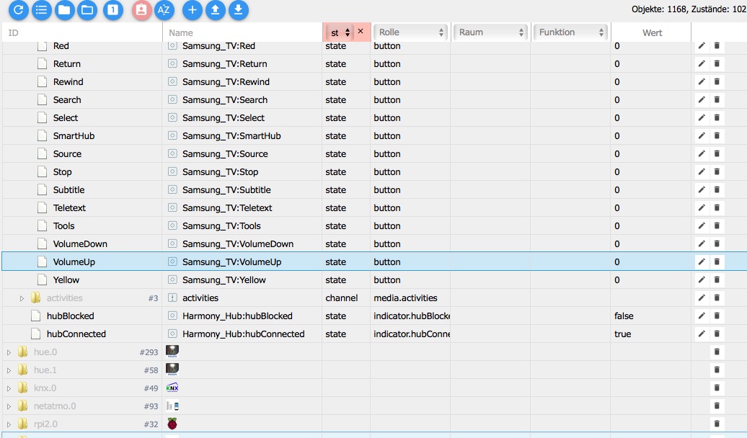Delete the hubConnected state
This screenshot has width=747, height=438.
click(x=717, y=334)
